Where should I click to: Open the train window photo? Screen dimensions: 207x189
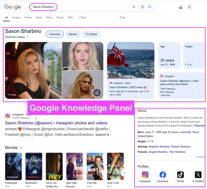33,70
